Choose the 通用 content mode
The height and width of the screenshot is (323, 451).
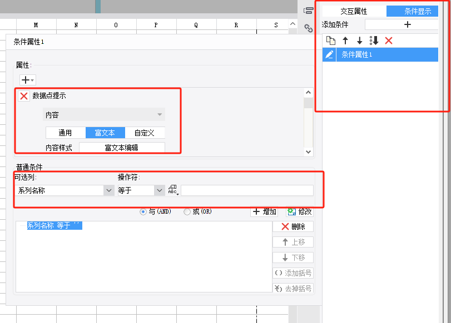click(66, 133)
